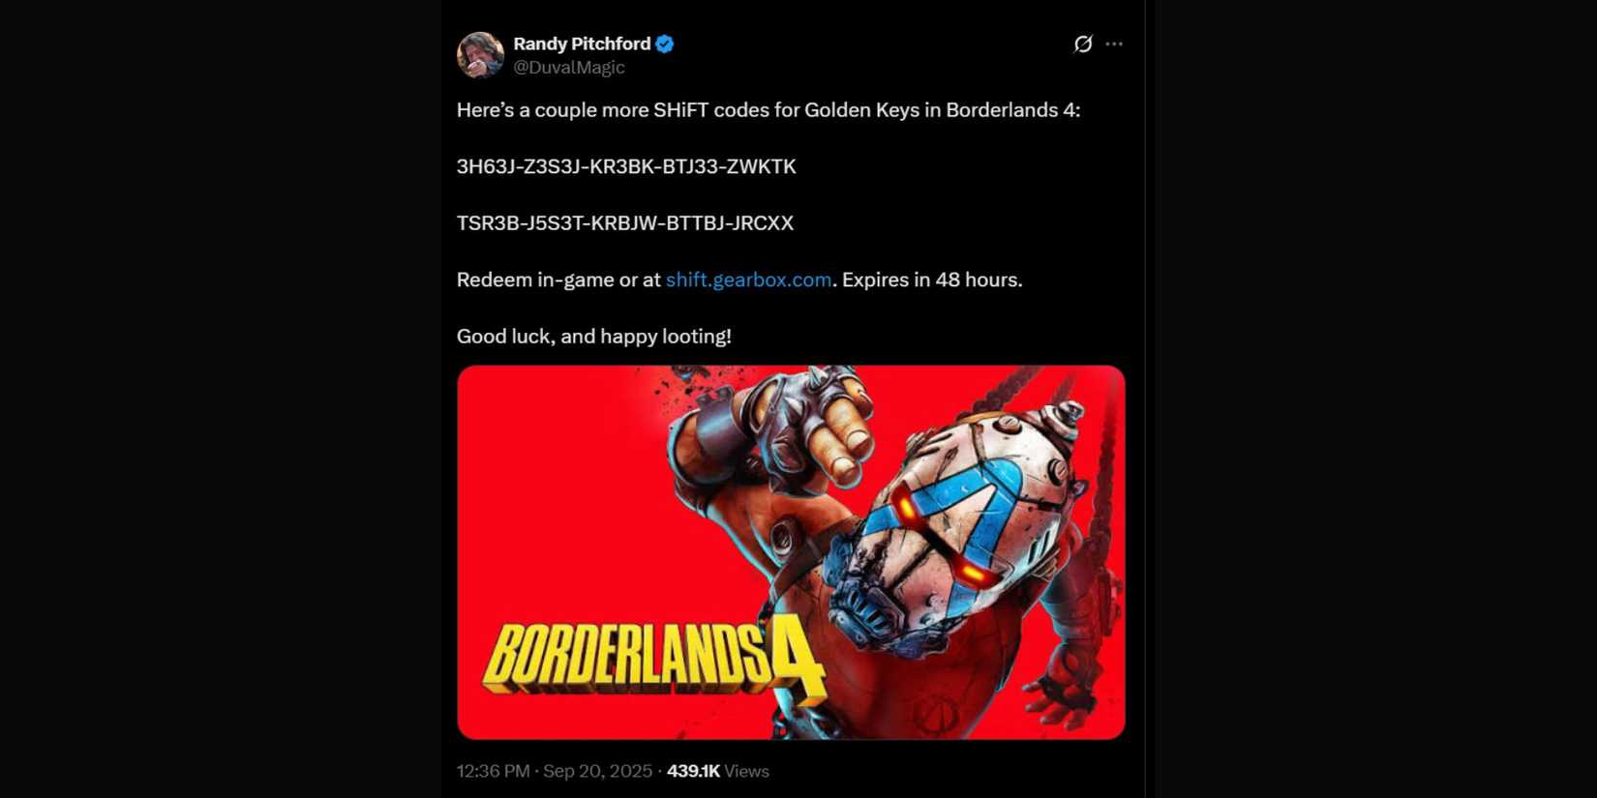Screen dimensions: 1597x798
Task: Click the 'Good luck, and happy looting!' line
Action: tap(594, 337)
